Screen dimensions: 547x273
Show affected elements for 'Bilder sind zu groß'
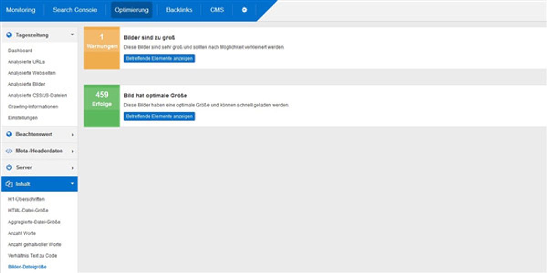[x=160, y=59]
